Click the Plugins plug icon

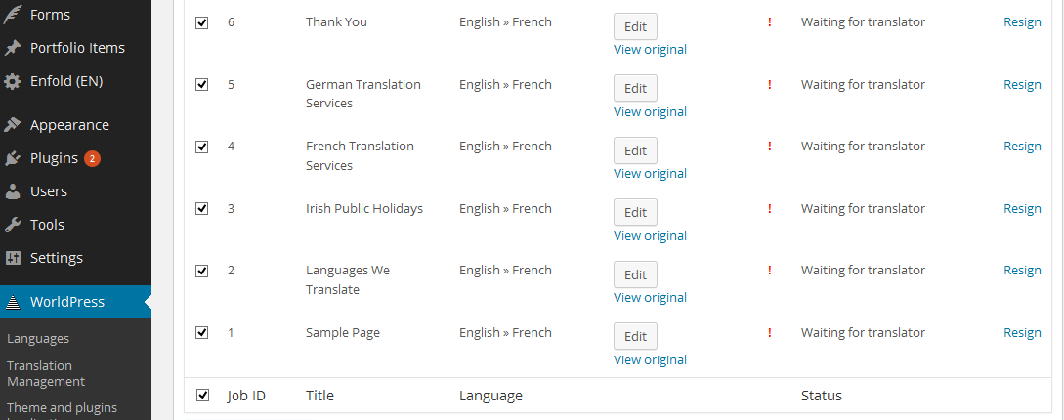point(13,158)
